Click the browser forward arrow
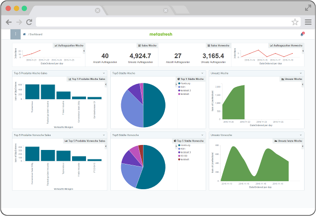 click(19, 22)
